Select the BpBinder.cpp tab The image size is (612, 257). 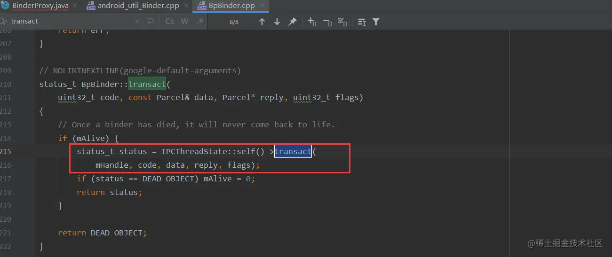(x=232, y=6)
